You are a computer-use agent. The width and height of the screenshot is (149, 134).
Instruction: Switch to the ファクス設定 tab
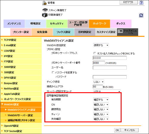(63, 32)
